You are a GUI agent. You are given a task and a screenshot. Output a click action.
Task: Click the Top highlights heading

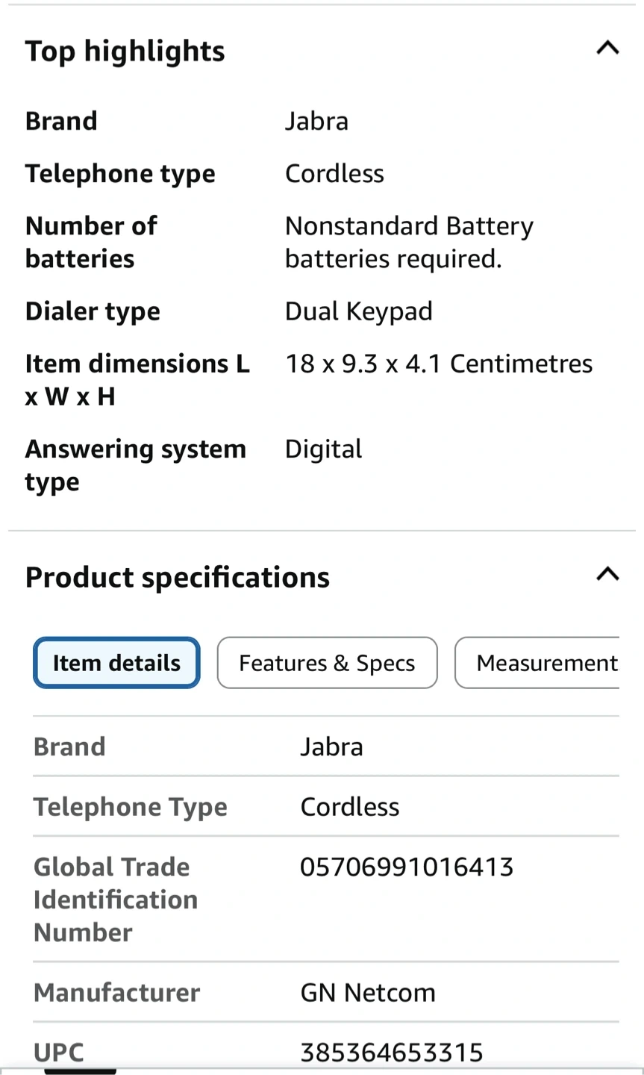pos(125,52)
